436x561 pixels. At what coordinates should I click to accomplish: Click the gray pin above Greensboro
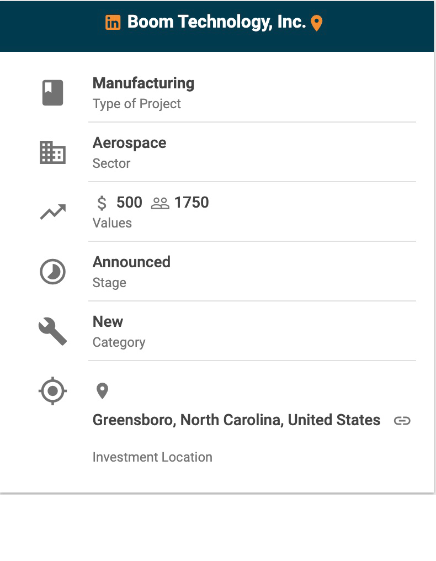tap(102, 391)
